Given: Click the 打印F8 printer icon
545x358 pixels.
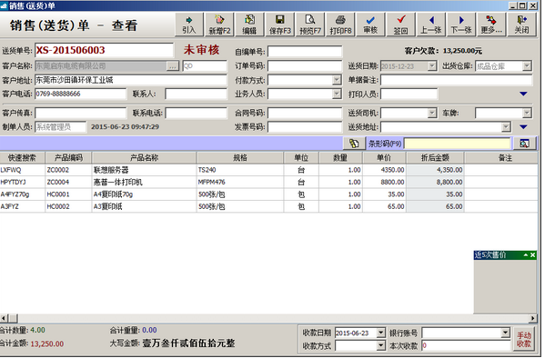Looking at the screenshot, I should click(x=340, y=25).
